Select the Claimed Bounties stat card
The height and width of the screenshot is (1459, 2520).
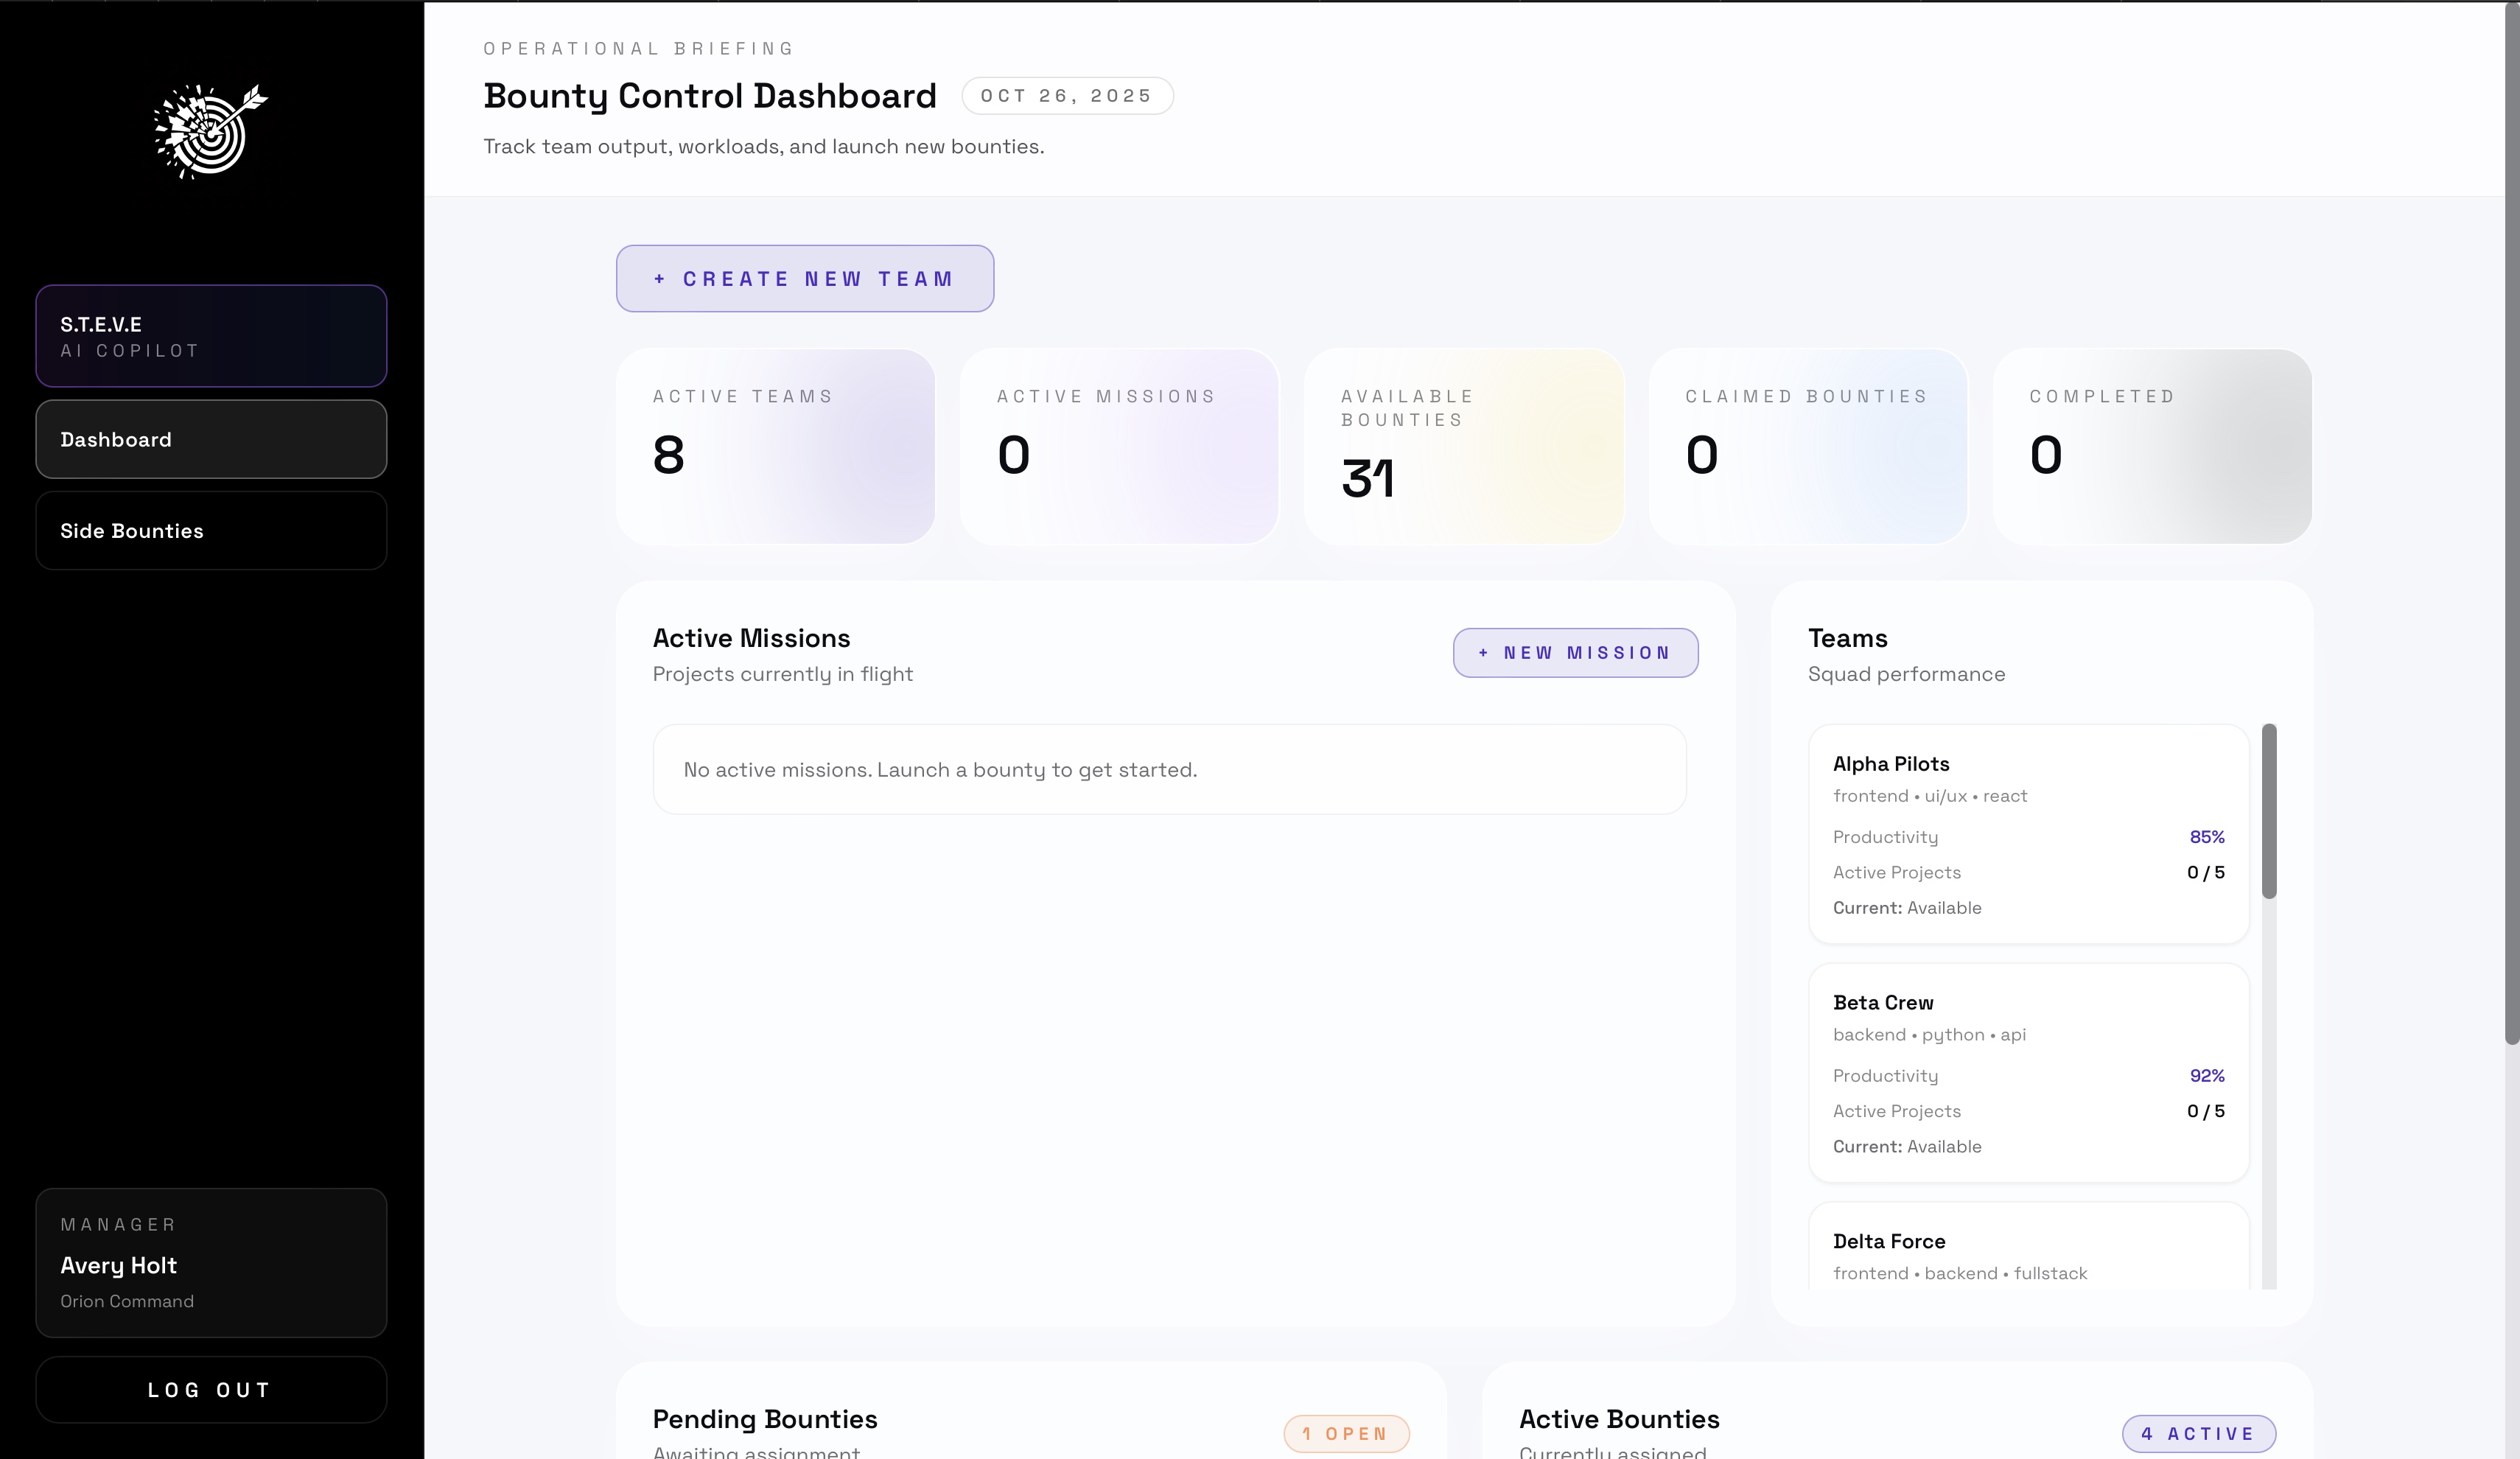pos(1807,446)
